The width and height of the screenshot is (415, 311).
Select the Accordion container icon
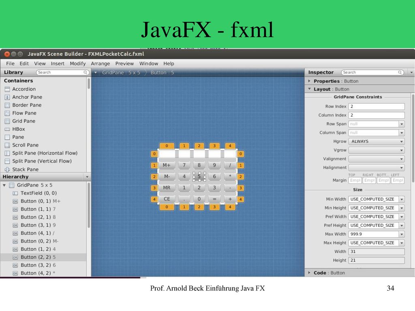click(x=7, y=89)
